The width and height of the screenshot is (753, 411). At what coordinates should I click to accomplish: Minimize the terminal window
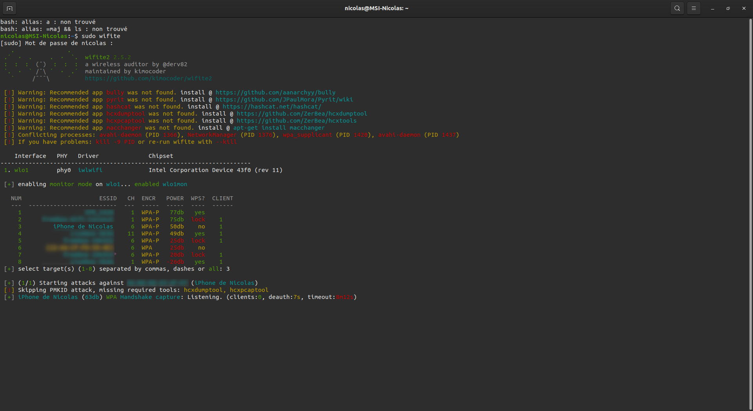(x=713, y=8)
